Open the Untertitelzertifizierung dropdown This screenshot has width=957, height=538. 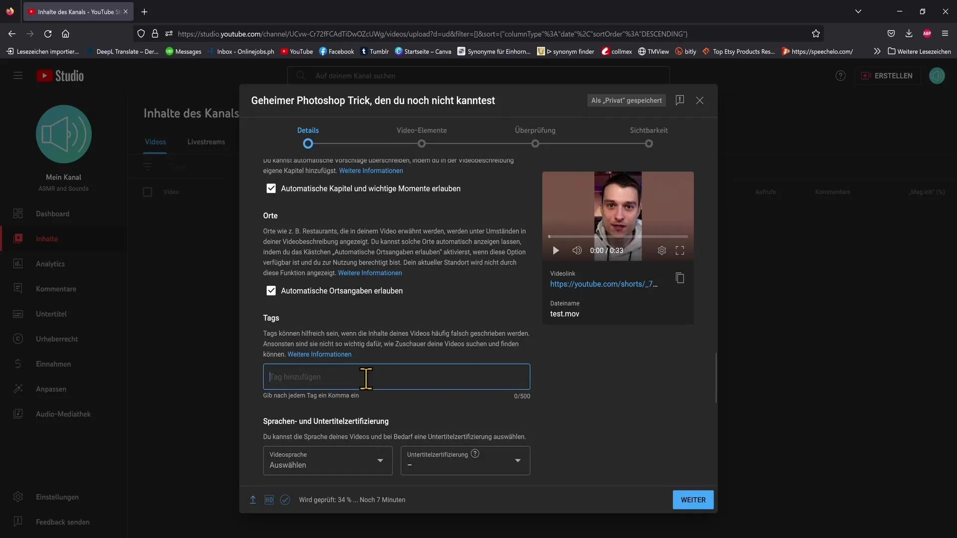coord(465,460)
